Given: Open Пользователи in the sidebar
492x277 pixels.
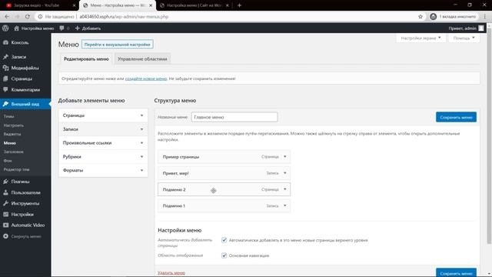Looking at the screenshot, I should 25,192.
